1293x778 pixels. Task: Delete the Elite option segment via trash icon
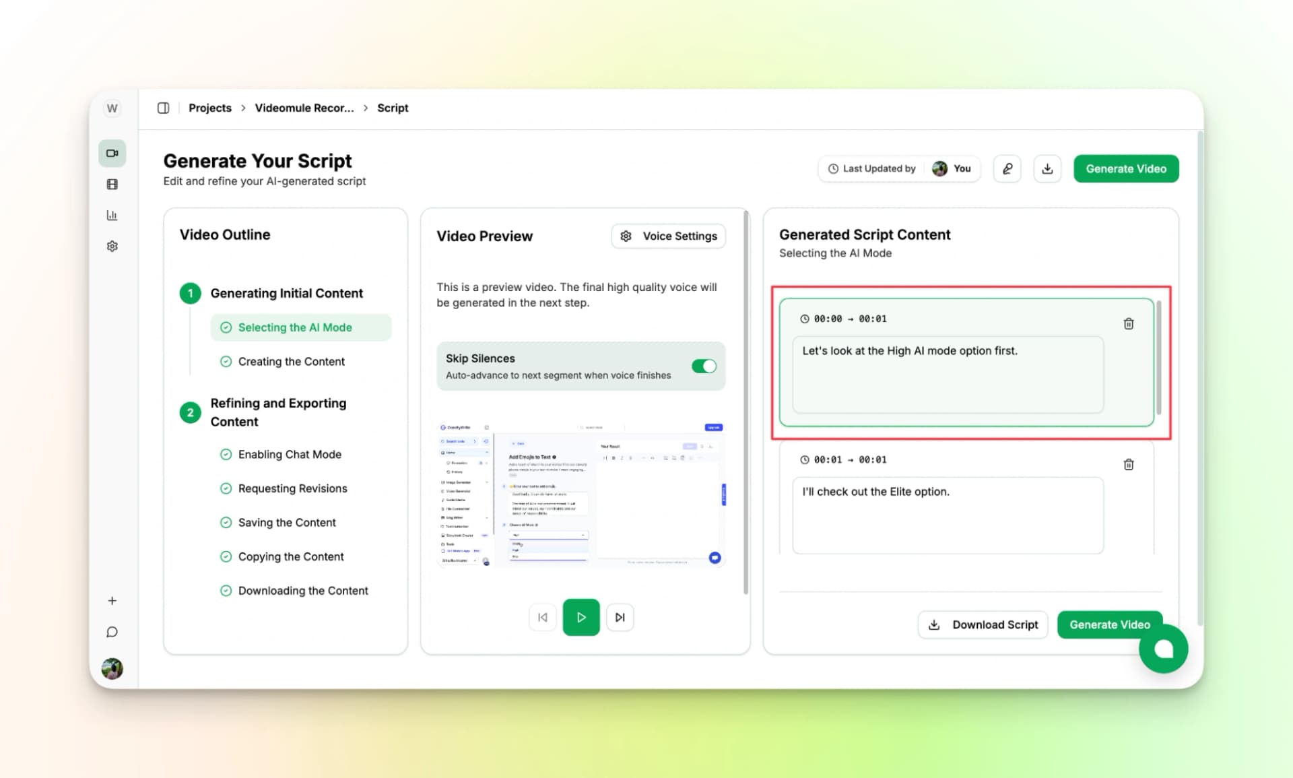pyautogui.click(x=1129, y=464)
